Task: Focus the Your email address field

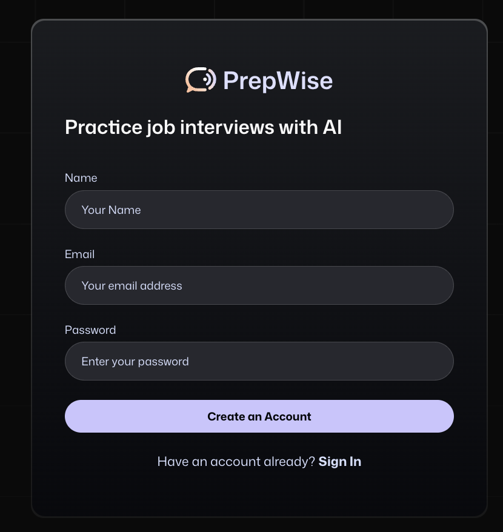Action: 259,285
